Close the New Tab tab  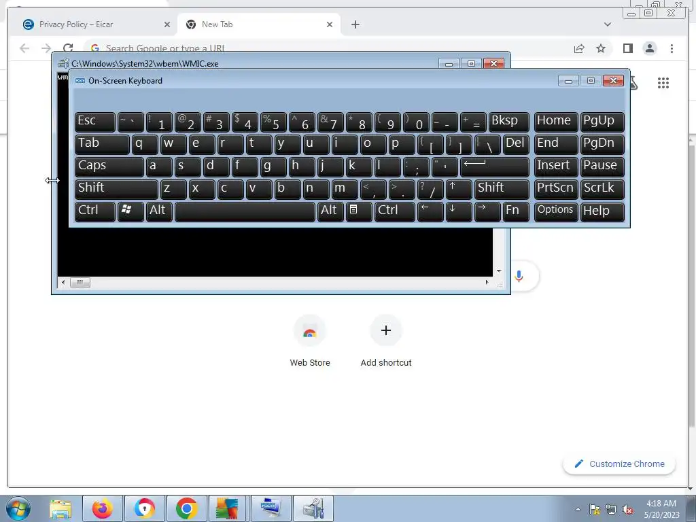330,24
